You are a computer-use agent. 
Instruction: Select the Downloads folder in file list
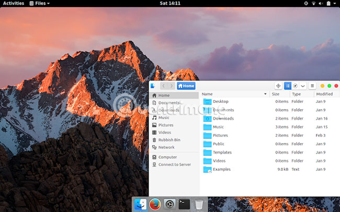pos(223,119)
